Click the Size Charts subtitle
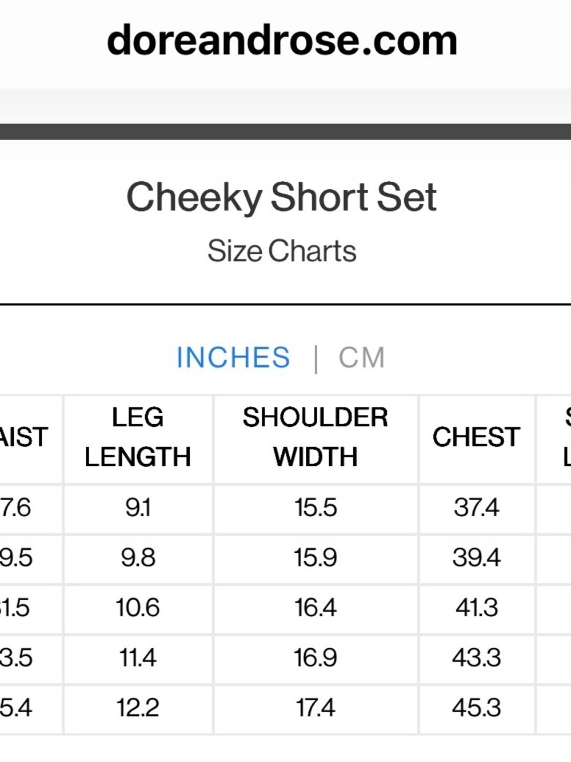Viewport: 571px width, 762px height. tap(282, 251)
